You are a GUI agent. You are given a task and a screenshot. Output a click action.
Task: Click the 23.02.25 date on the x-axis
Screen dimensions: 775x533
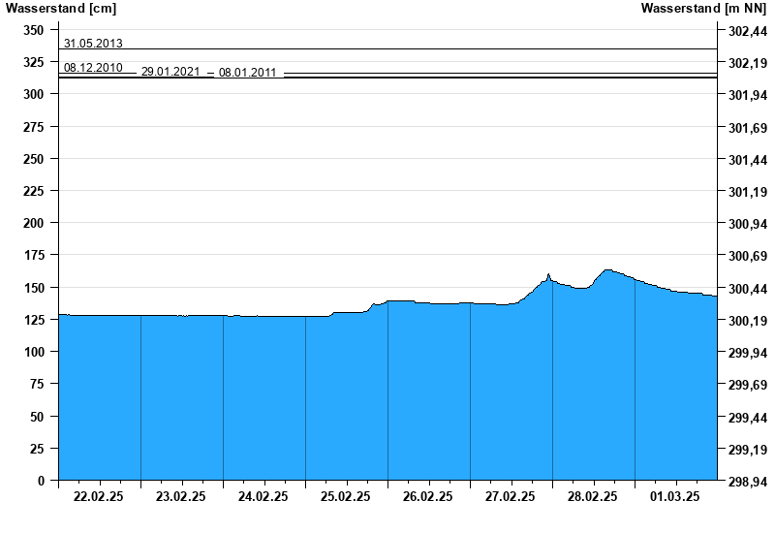coord(181,497)
